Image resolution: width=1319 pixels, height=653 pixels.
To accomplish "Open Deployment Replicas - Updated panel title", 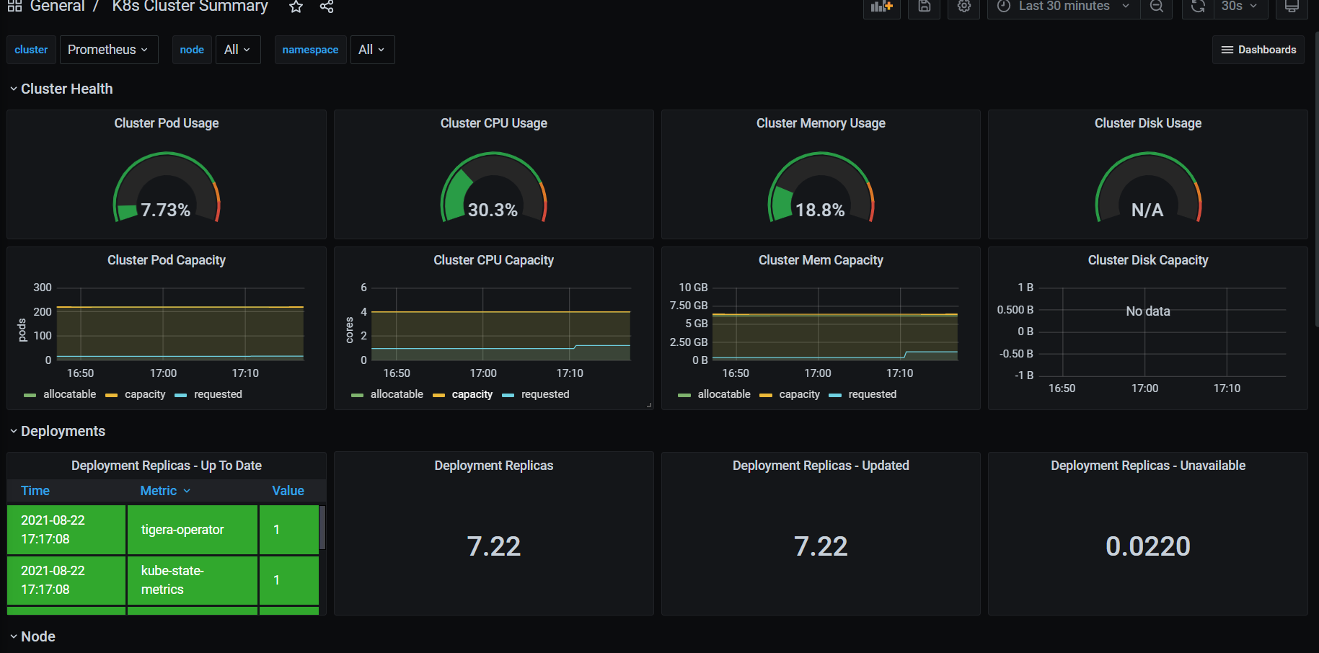I will 821,466.
